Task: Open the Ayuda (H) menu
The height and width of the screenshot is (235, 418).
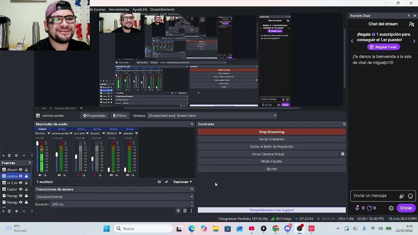Action: tap(140, 9)
